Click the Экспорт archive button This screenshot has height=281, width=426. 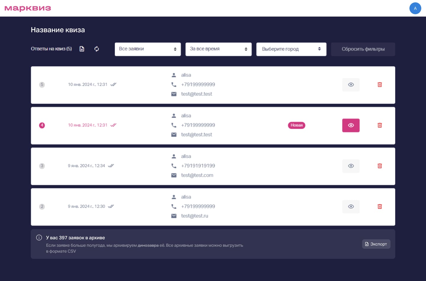tap(376, 244)
